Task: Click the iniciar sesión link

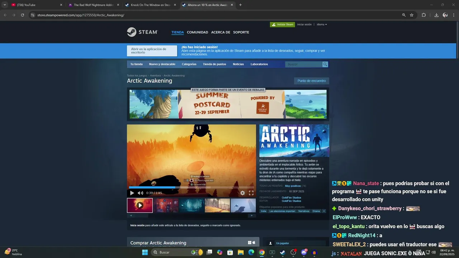Action: pyautogui.click(x=304, y=24)
